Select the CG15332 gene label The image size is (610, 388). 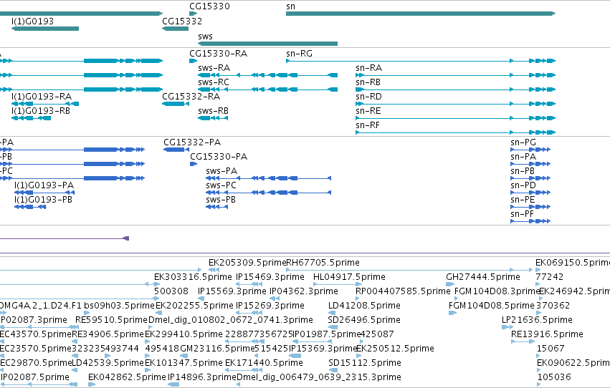click(x=182, y=21)
